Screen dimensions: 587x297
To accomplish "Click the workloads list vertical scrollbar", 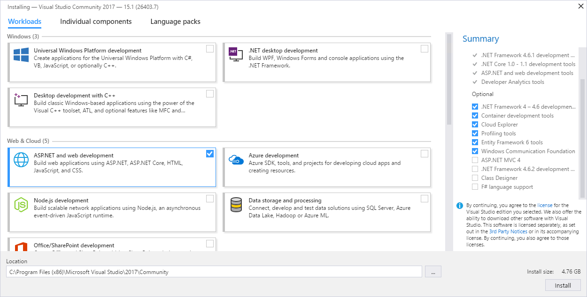I will tap(449, 80).
